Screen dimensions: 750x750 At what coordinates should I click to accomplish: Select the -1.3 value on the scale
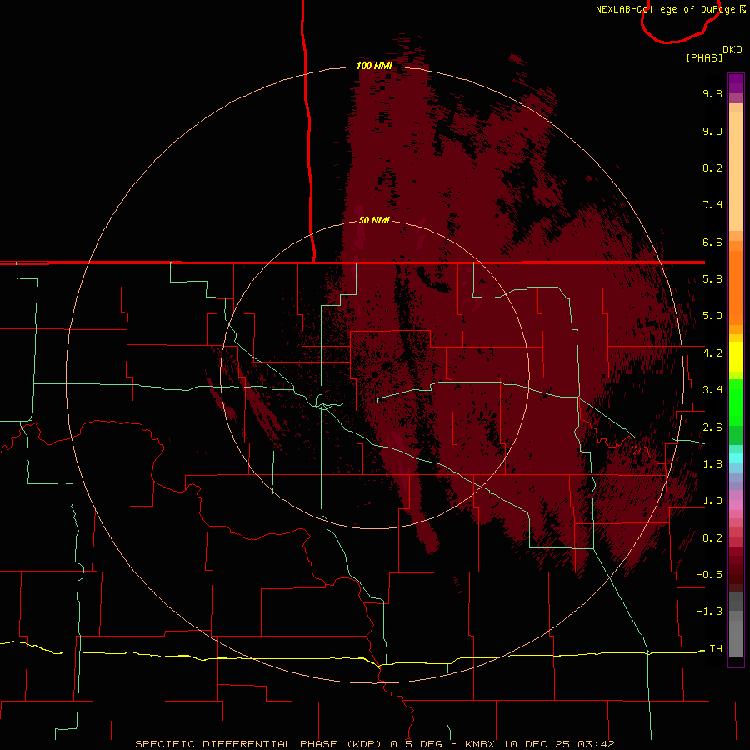pos(709,612)
